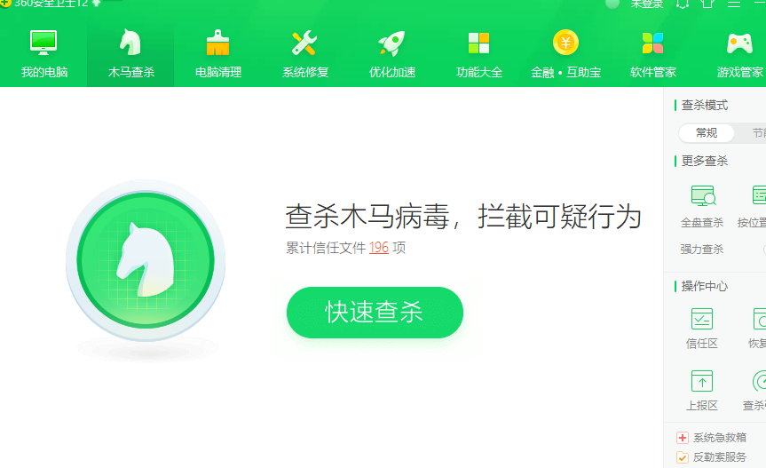Image resolution: width=766 pixels, height=468 pixels.
Task: Switch to the 节能 scan mode
Action: tap(757, 133)
